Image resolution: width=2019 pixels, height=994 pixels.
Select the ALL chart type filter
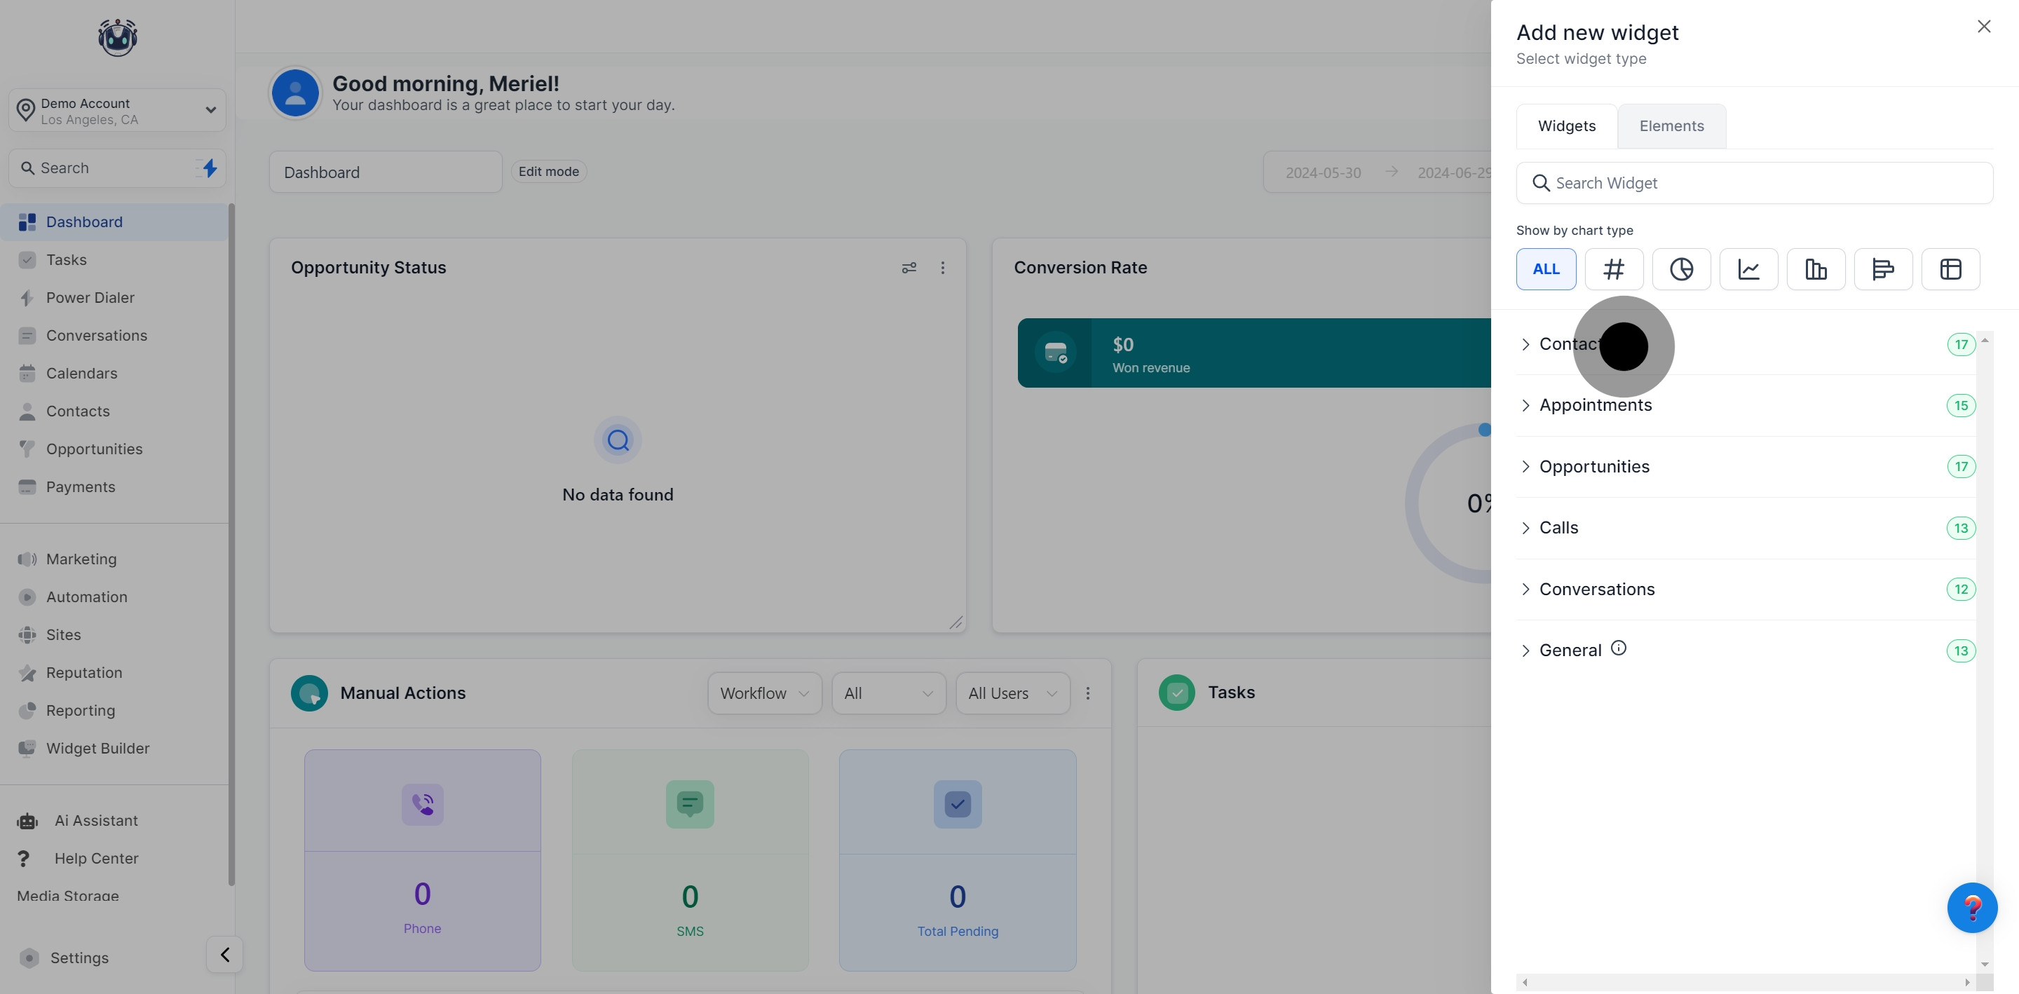(1546, 269)
